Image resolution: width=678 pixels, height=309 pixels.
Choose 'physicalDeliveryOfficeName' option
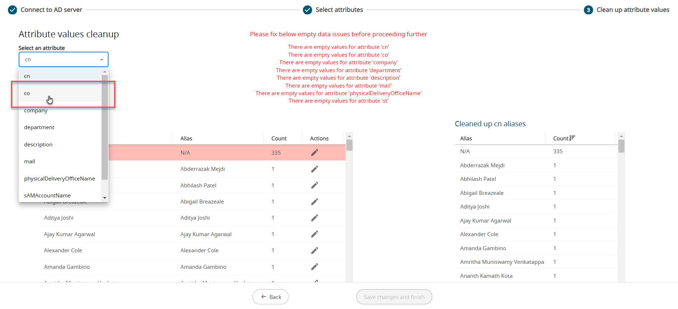click(x=60, y=179)
